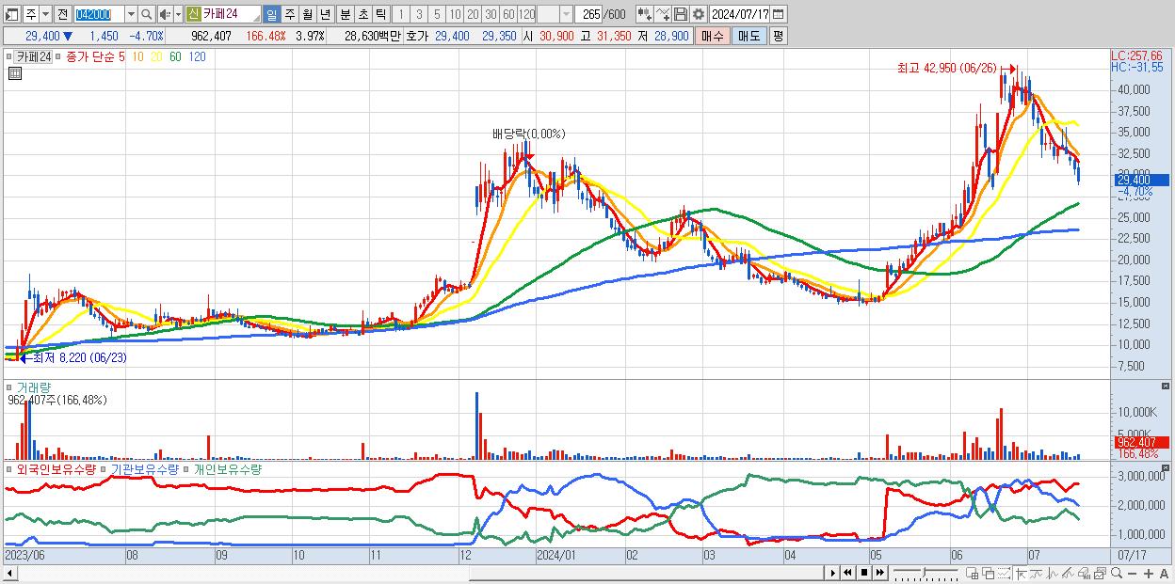1175x584 pixels.
Task: Click the 매수 buy button
Action: [x=714, y=36]
